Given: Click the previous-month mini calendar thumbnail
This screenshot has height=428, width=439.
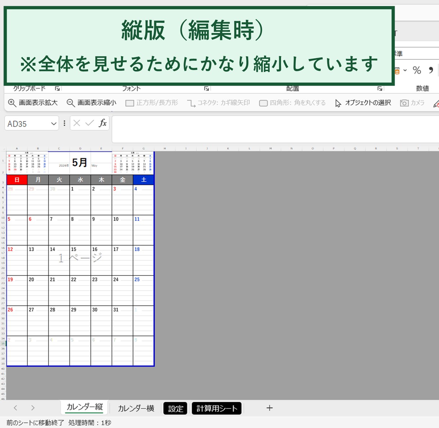Looking at the screenshot, I should pos(27,163).
